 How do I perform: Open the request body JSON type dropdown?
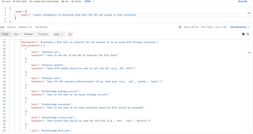(89, 1)
